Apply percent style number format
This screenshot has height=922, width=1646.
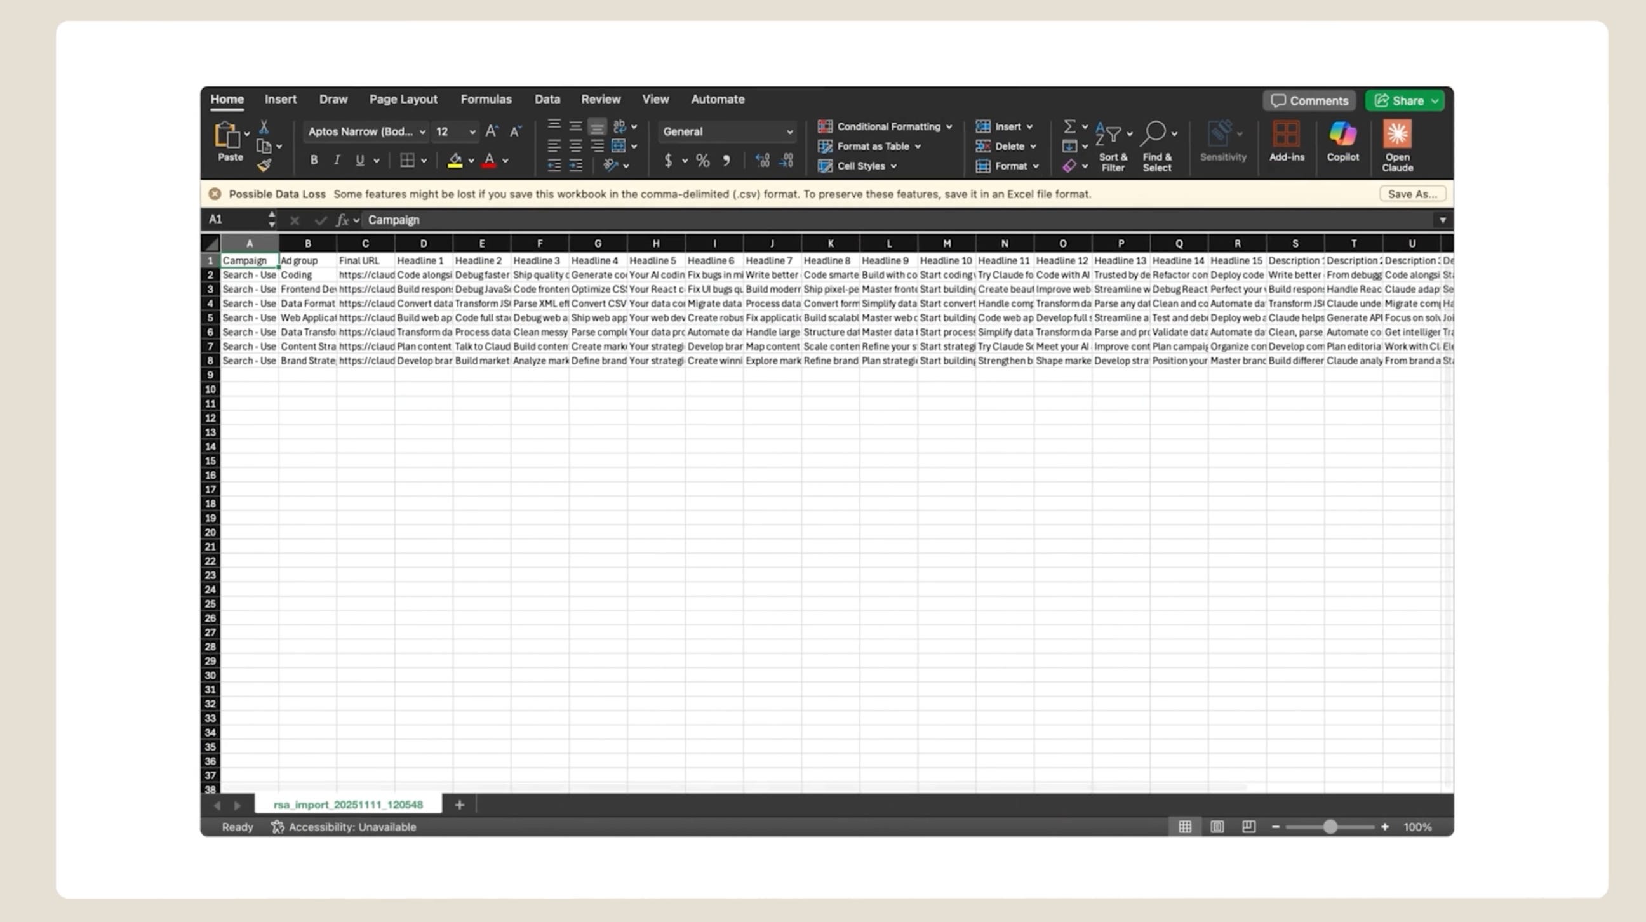click(x=702, y=161)
